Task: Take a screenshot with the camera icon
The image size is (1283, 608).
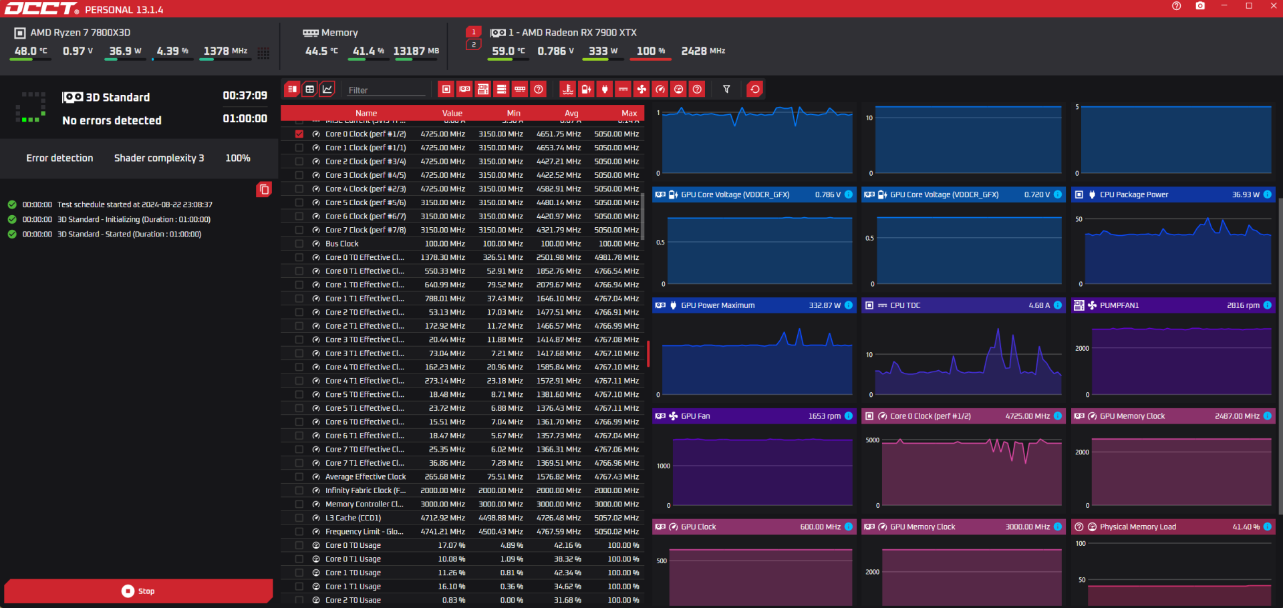Action: tap(1200, 6)
